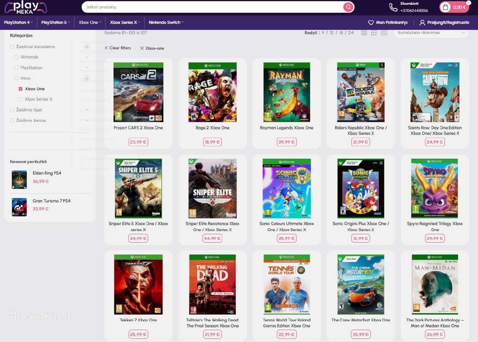Open Prisijungti/Registruotis login link

(444, 23)
